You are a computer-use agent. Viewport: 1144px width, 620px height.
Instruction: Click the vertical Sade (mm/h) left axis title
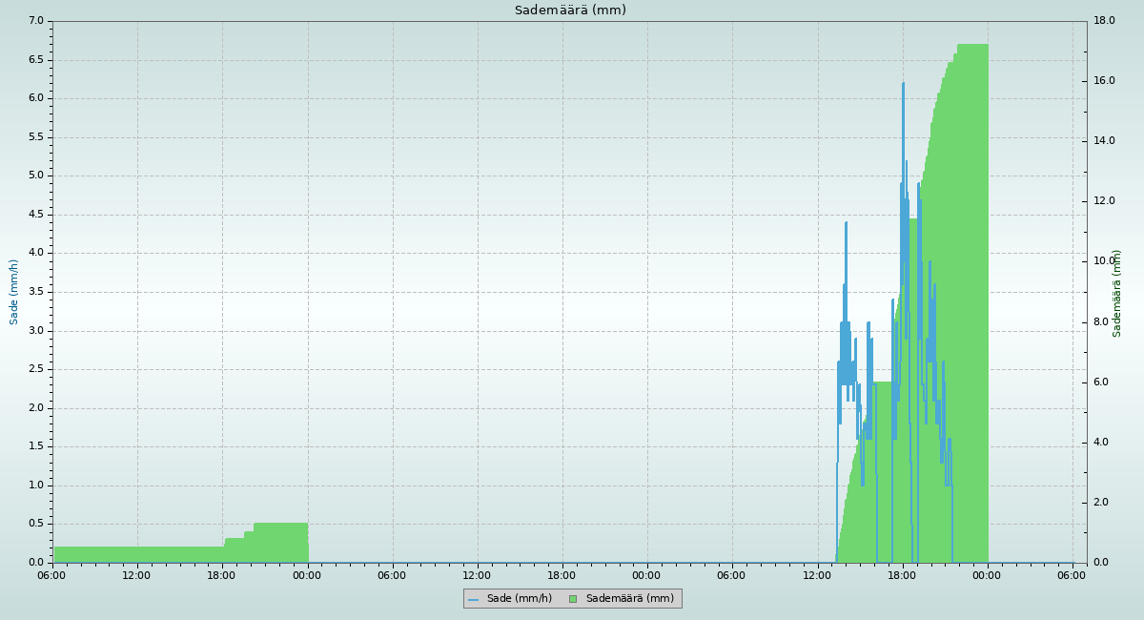point(14,292)
